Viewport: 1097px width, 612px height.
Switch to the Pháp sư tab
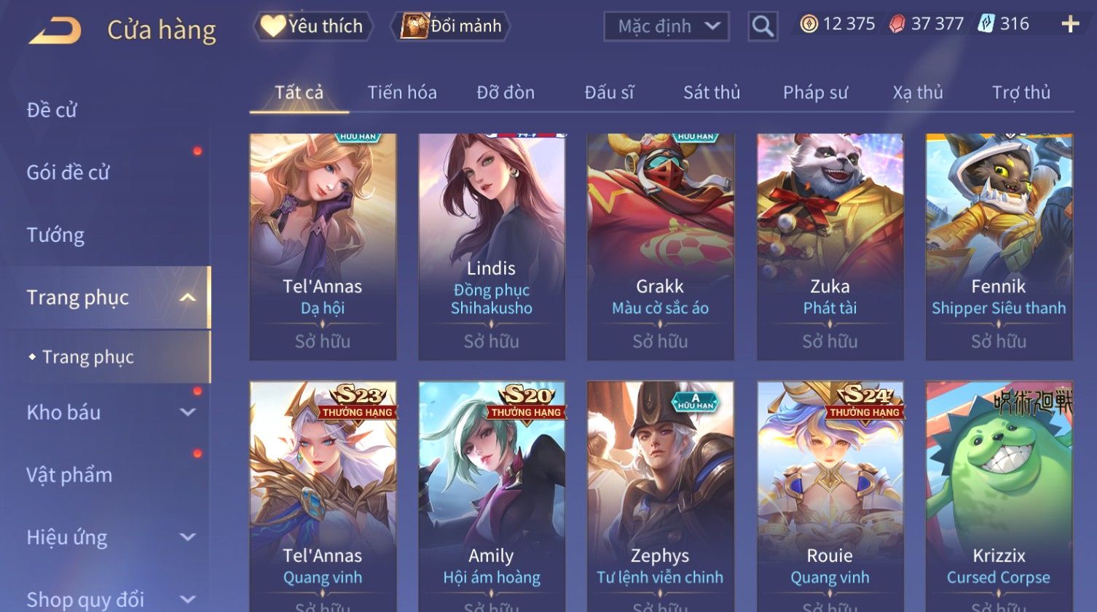(x=815, y=93)
